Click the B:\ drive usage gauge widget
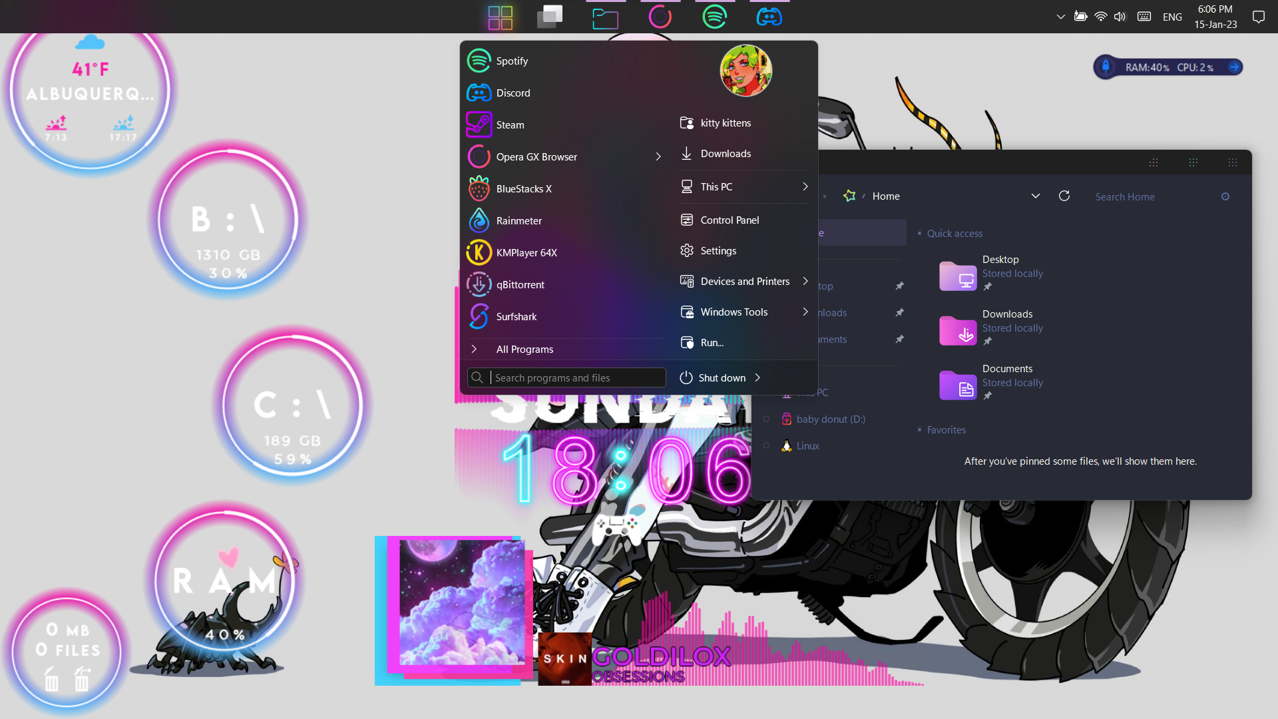 click(228, 220)
